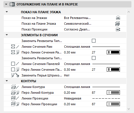Enable the Заменить Реквизиты checkbox above Линии Сечения Панелей

(94, 58)
